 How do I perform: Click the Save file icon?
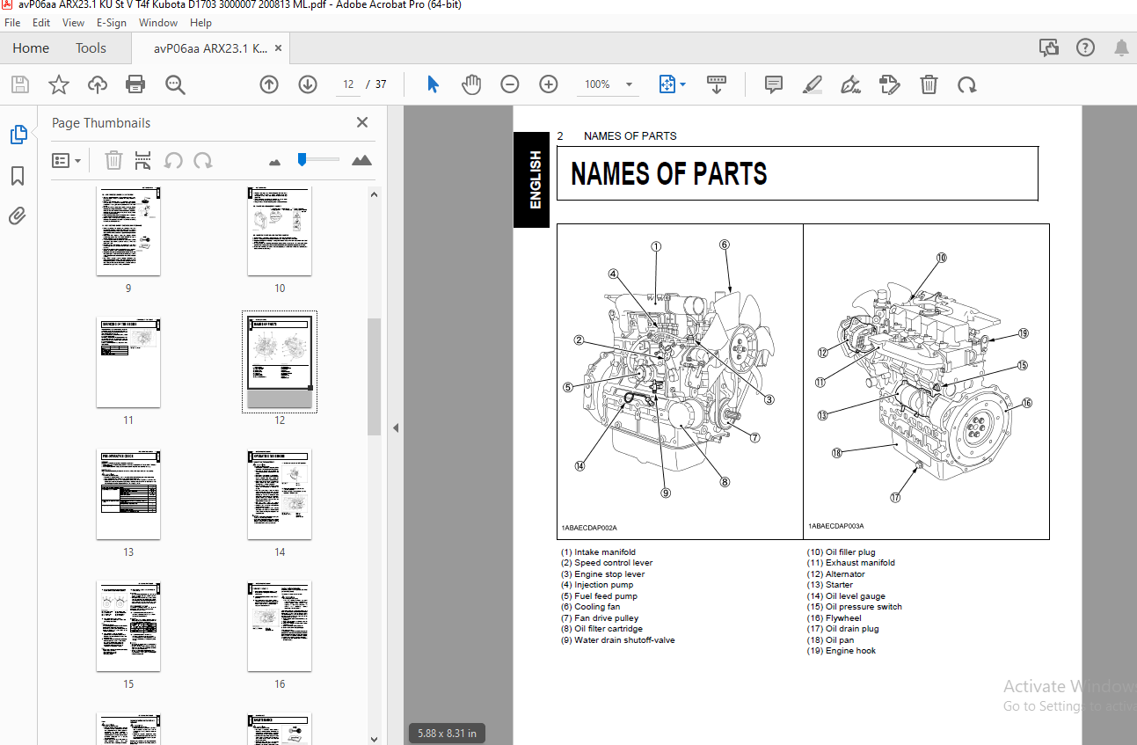pos(20,84)
